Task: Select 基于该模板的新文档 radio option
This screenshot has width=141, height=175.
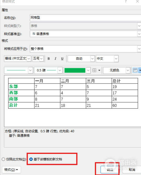Action: coord(45,159)
